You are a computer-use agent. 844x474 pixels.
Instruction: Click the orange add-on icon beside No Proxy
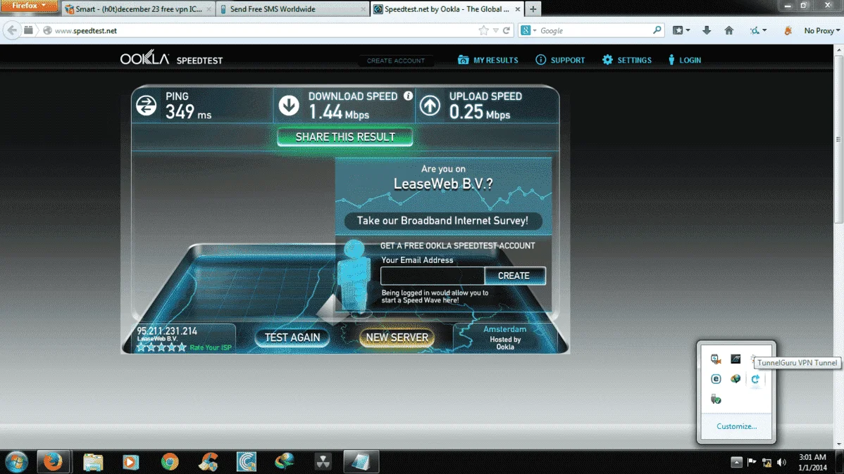coord(788,31)
